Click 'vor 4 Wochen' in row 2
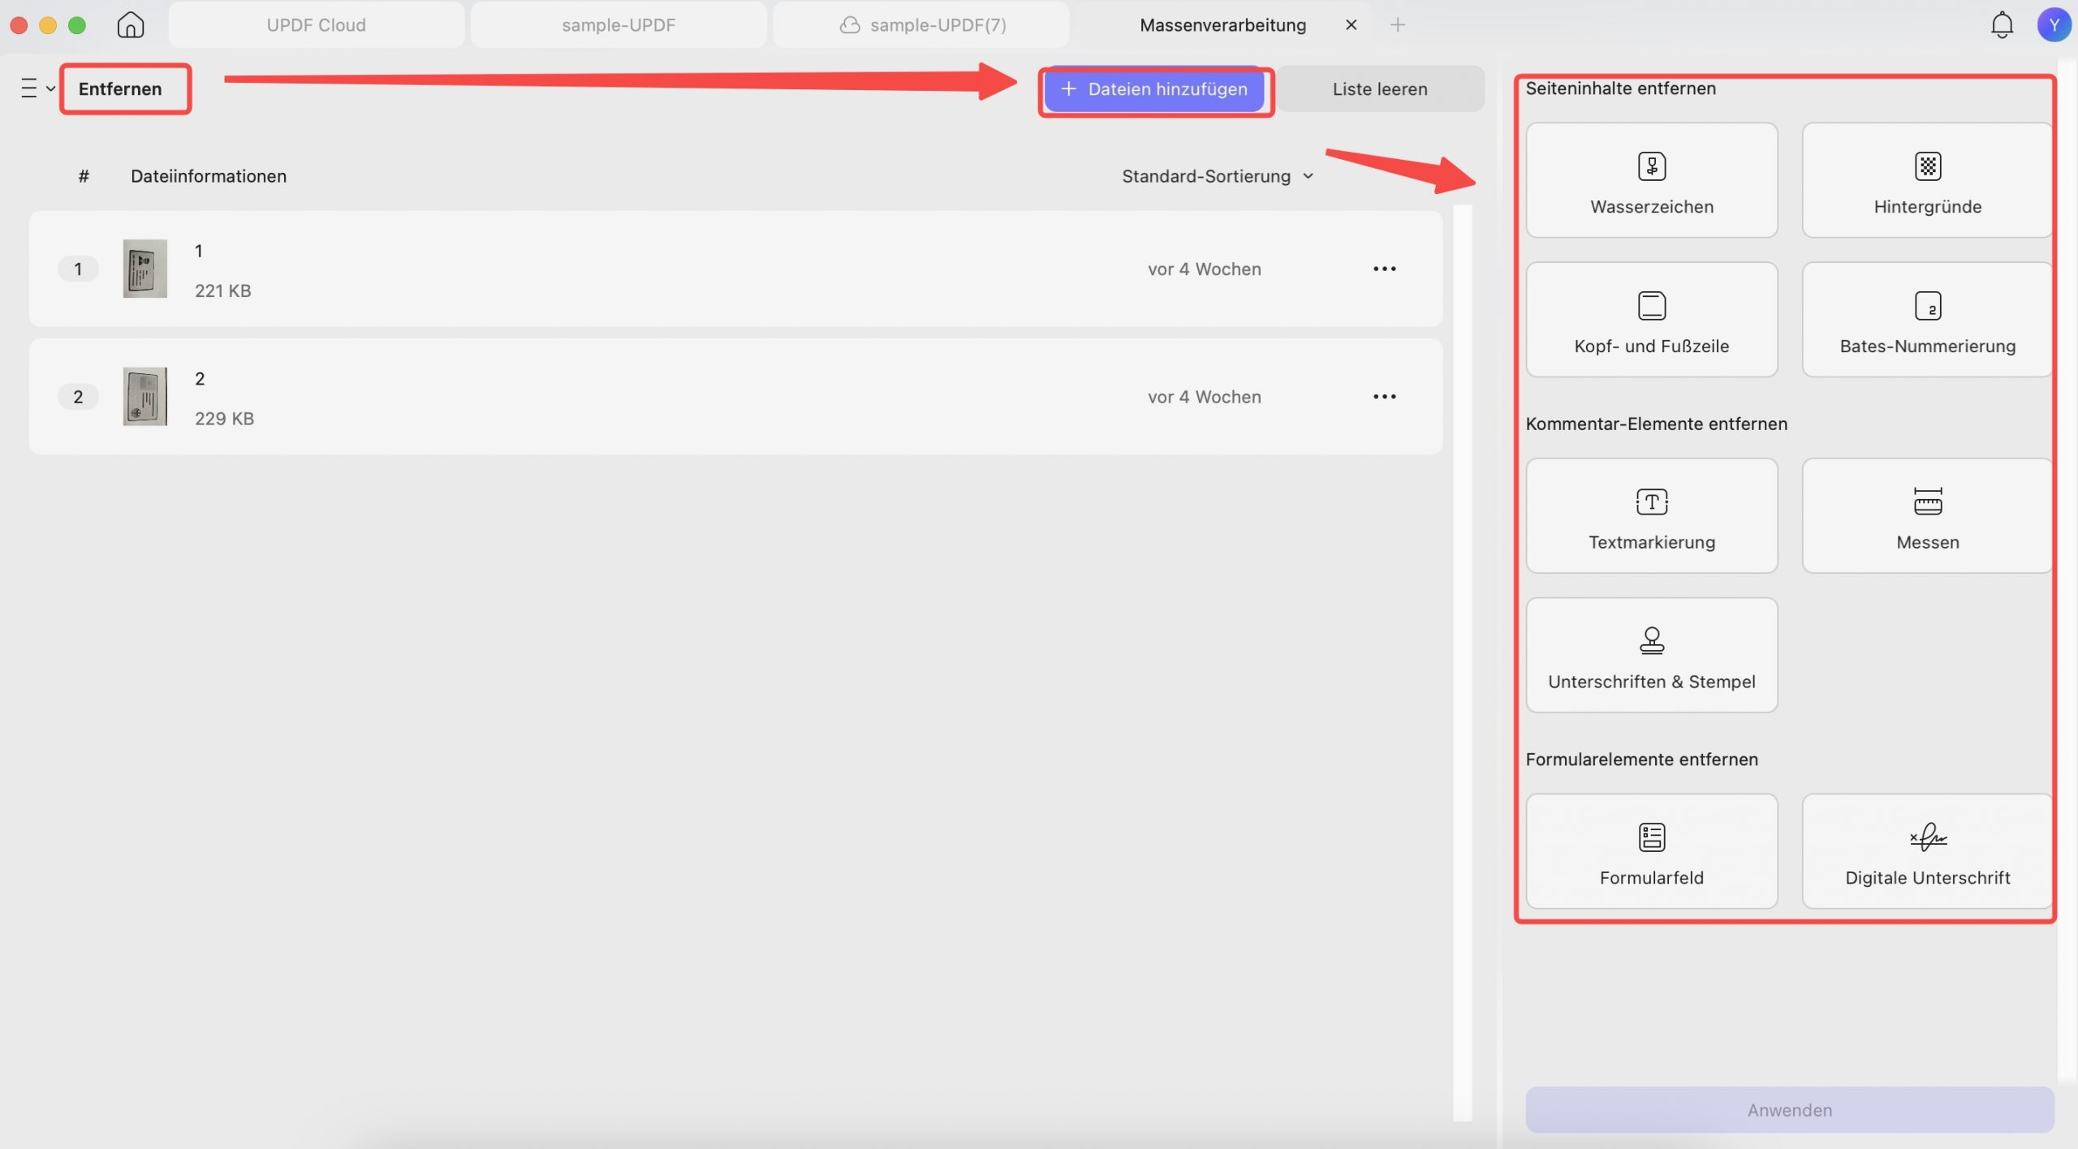This screenshot has height=1149, width=2078. (1204, 397)
